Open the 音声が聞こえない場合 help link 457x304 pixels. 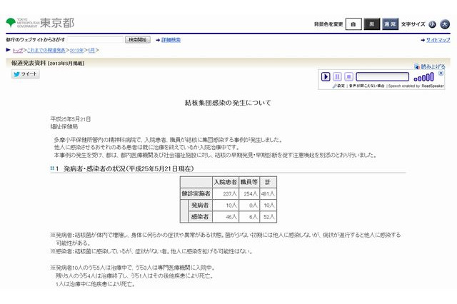[x=366, y=86]
